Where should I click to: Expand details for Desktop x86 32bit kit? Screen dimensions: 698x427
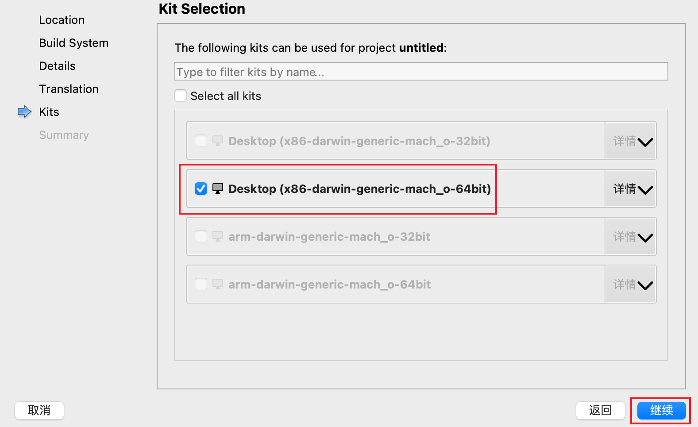tap(631, 142)
